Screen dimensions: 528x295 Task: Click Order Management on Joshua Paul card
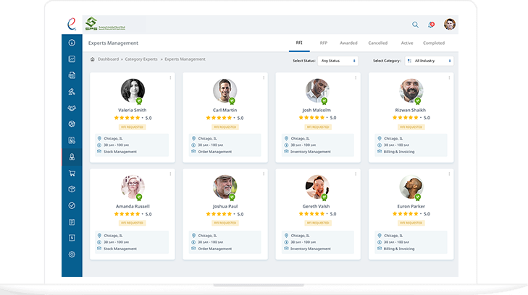pyautogui.click(x=215, y=249)
